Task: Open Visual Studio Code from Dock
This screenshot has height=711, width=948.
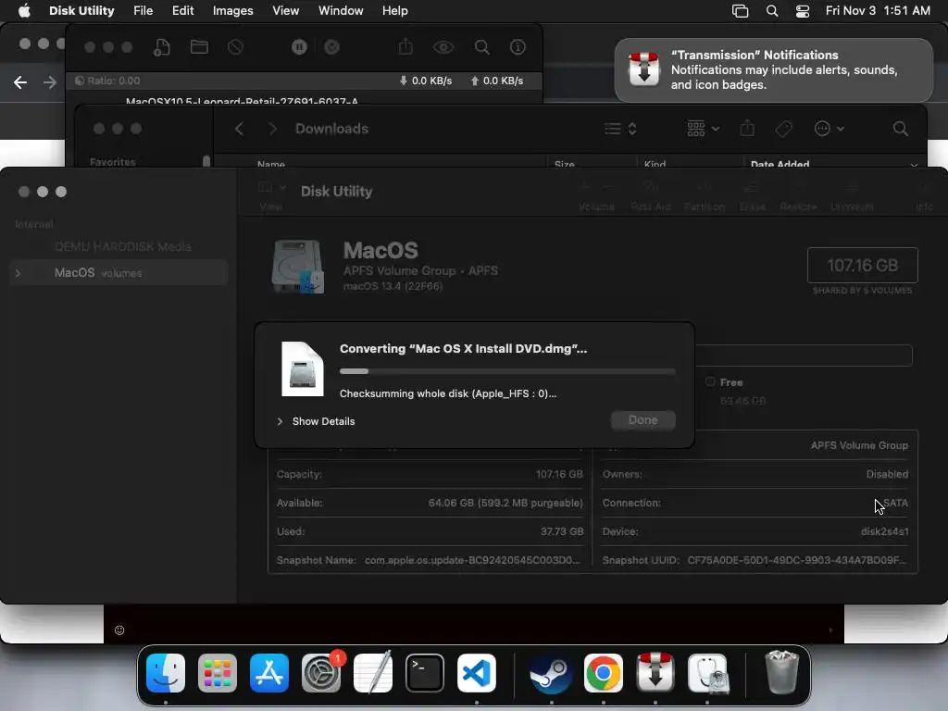Action: (x=477, y=673)
